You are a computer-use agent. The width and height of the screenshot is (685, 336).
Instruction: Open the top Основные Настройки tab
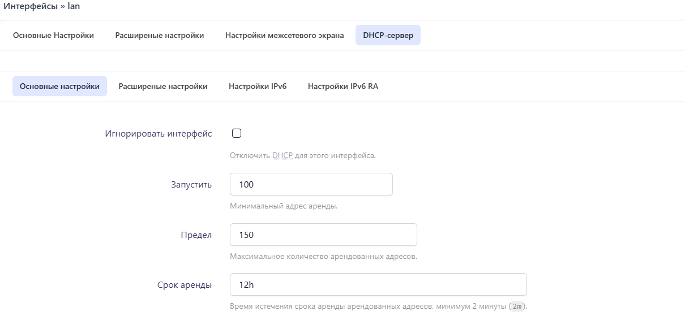53,35
